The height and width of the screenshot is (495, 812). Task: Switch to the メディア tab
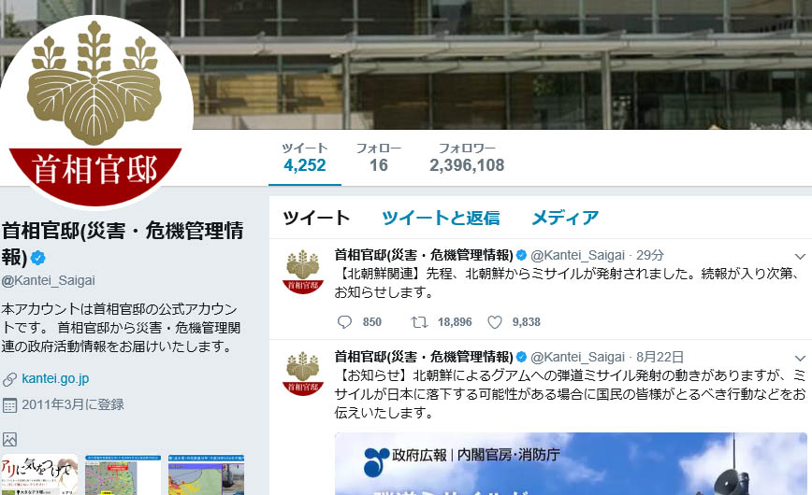coord(565,218)
